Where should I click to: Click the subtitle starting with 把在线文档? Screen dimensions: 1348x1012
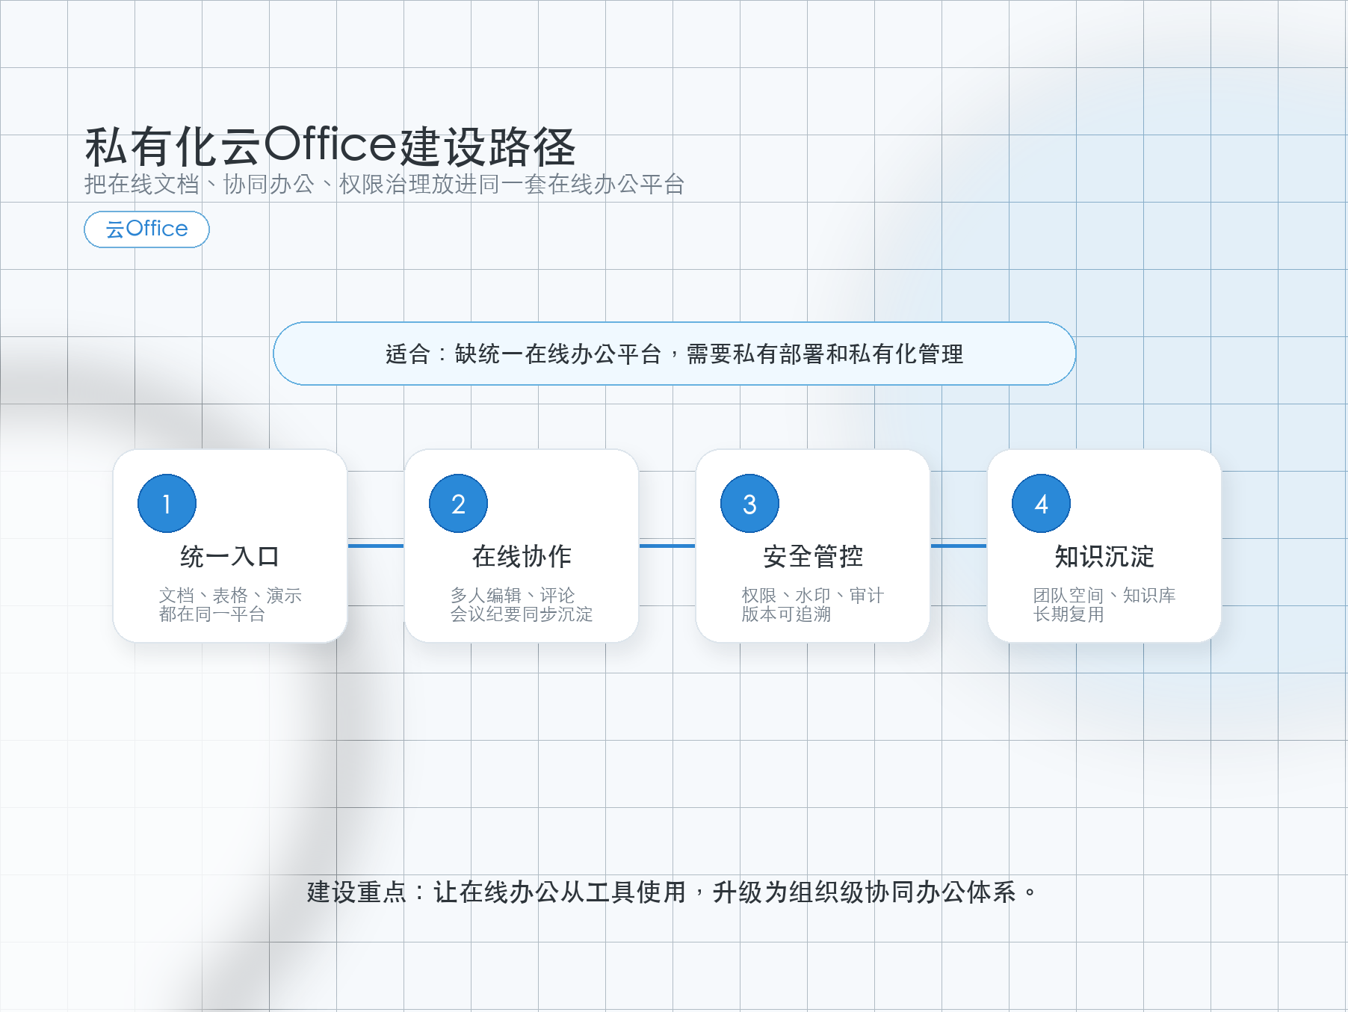[384, 184]
